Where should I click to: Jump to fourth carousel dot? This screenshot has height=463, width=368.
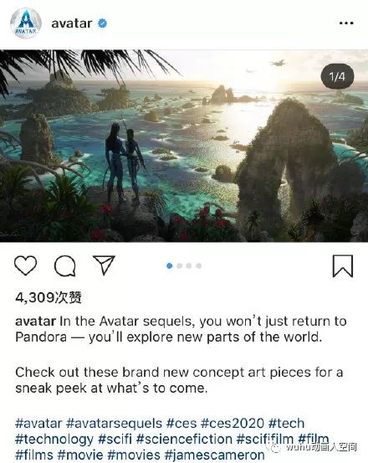tap(199, 265)
